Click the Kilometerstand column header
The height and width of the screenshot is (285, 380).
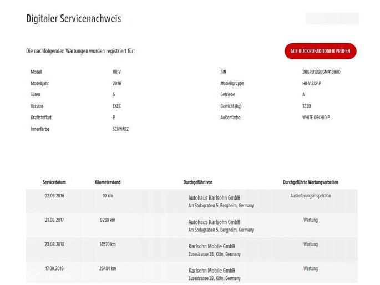click(108, 182)
